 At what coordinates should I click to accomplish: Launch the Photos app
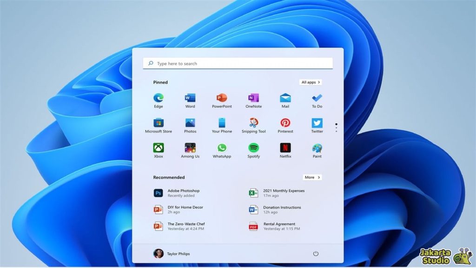[x=190, y=123]
